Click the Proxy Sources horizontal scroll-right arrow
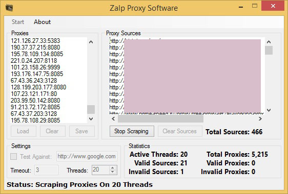Image resolution: width=288 pixels, height=194 pixels. pyautogui.click(x=260, y=119)
